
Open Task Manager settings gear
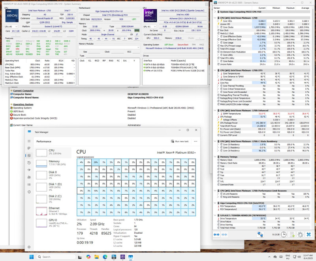29,247
